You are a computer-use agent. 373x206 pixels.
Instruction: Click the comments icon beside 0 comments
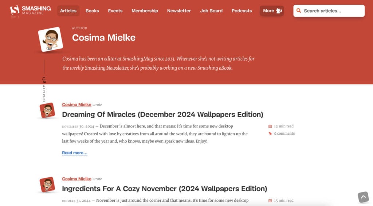(x=270, y=133)
